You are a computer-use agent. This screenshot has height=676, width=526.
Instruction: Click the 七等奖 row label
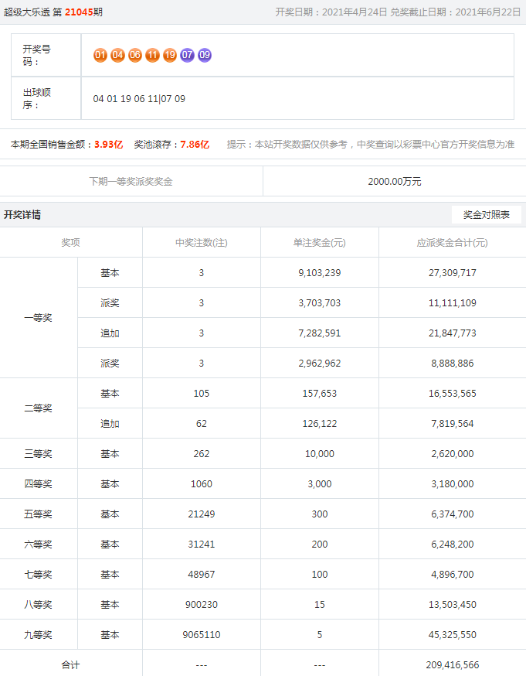pyautogui.click(x=39, y=575)
